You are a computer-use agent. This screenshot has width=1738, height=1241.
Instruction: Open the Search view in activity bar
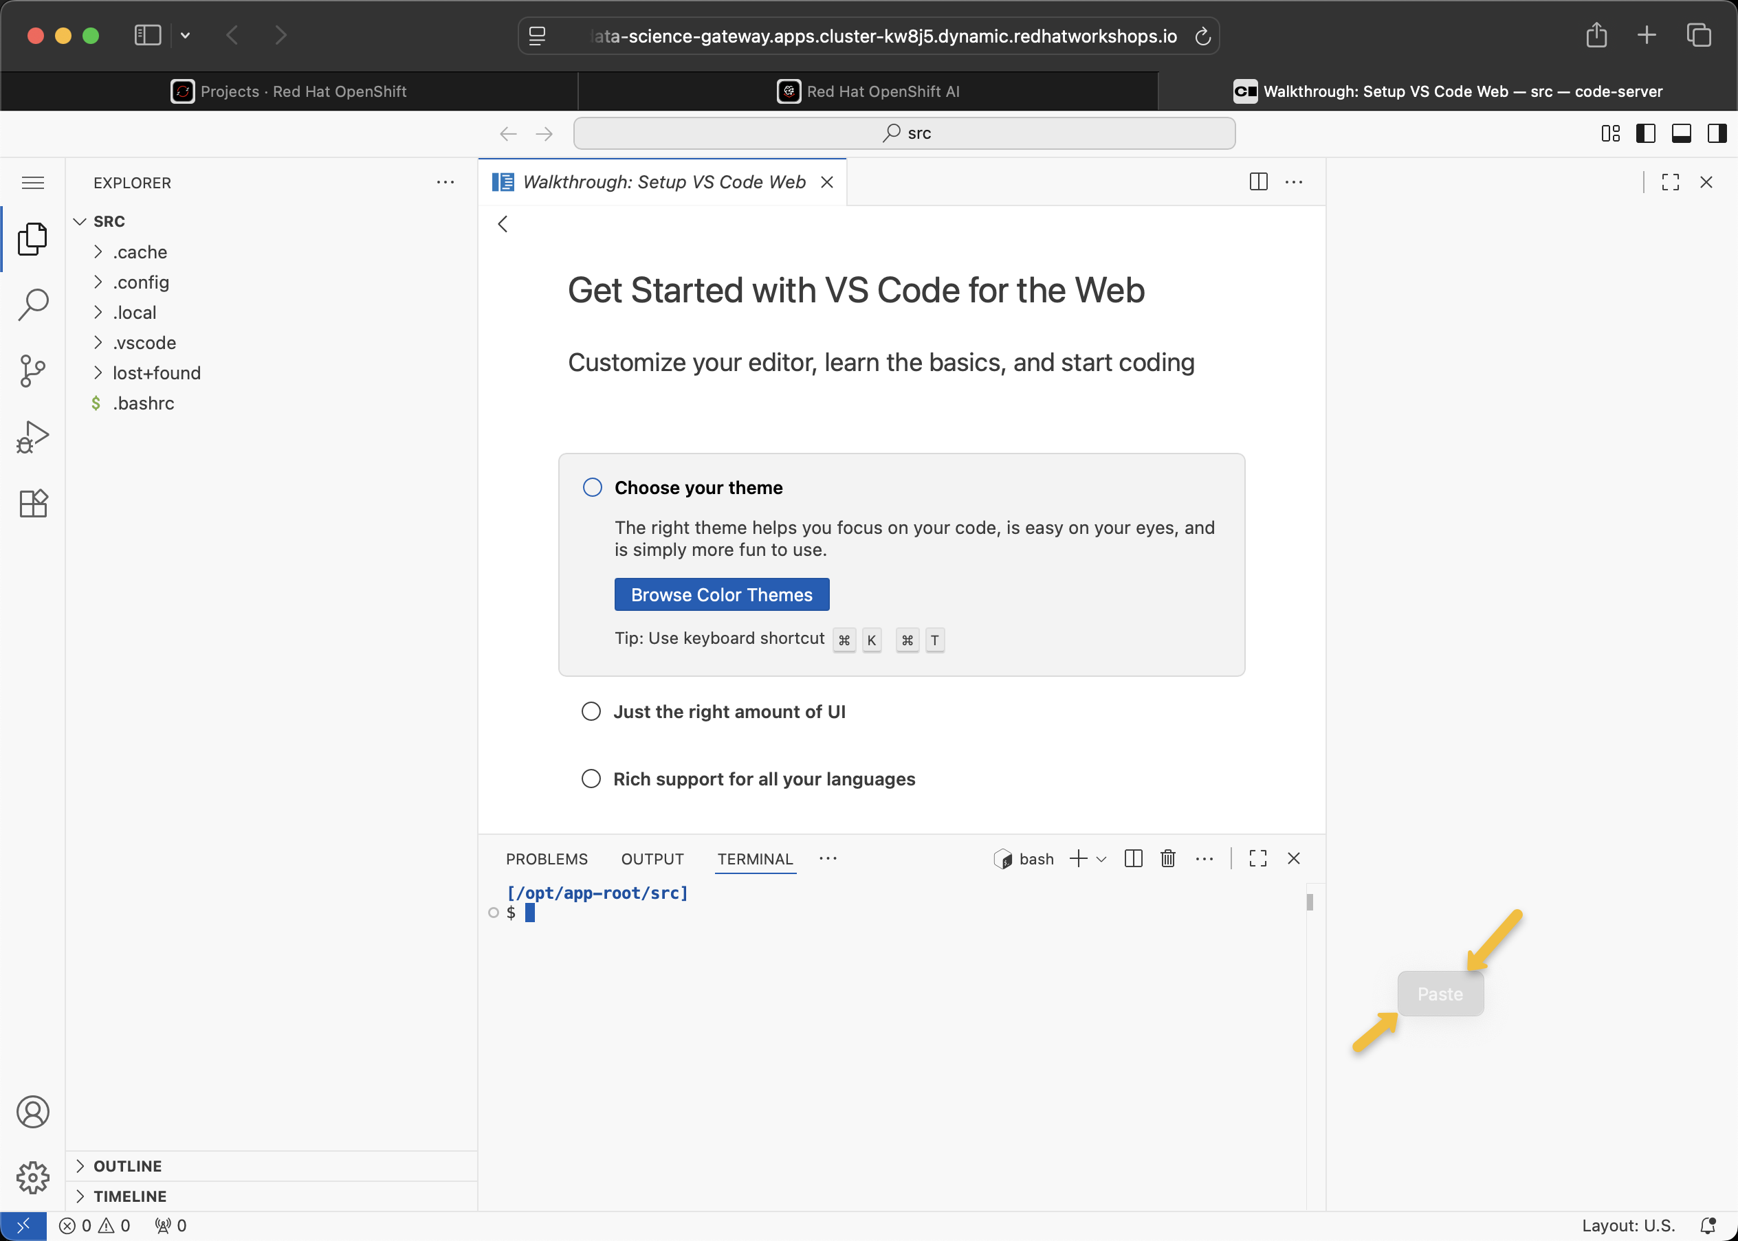[x=33, y=304]
